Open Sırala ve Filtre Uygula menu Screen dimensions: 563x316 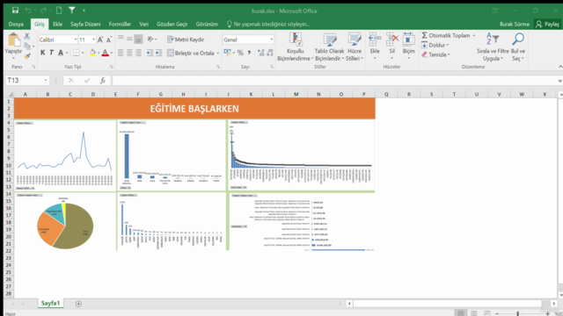[x=493, y=47]
